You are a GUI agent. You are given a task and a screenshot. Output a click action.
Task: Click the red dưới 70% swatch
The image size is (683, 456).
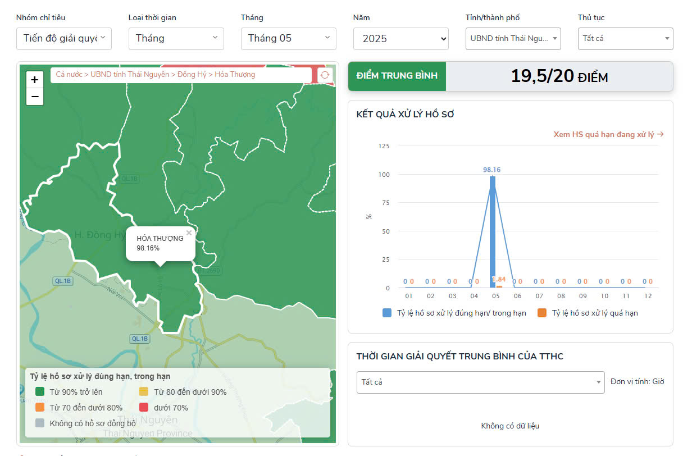click(144, 408)
